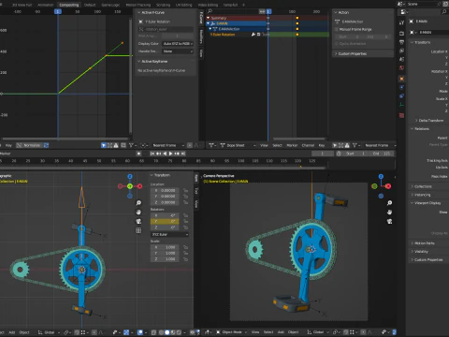Open the Motion Tracking workspace tab
The width and height of the screenshot is (449, 337).
(138, 5)
